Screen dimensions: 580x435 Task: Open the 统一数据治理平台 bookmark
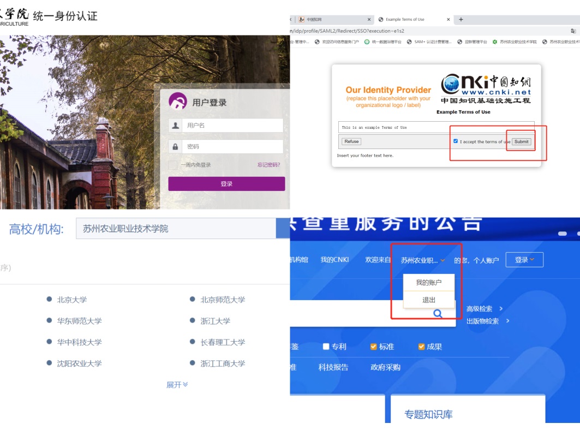pyautogui.click(x=383, y=42)
